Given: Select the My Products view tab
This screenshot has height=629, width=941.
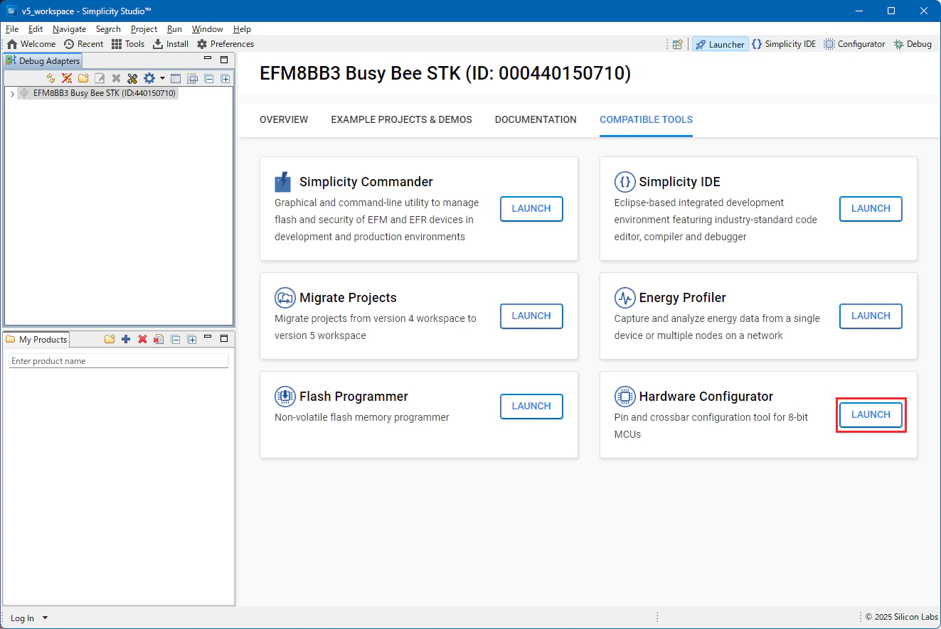Looking at the screenshot, I should 36,339.
